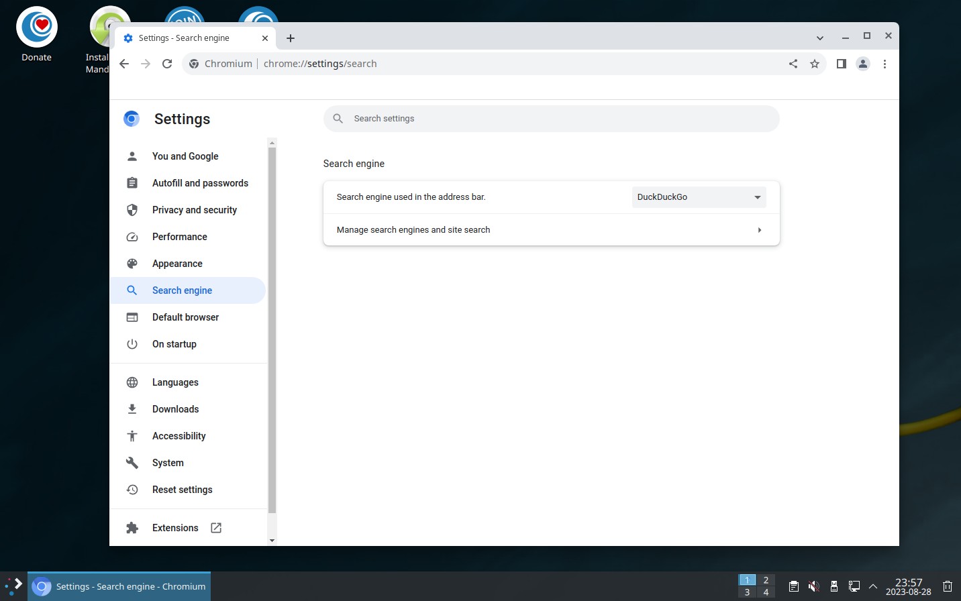Click the Settings - Search engine - Chromium taskbar entry
This screenshot has width=961, height=601.
[119, 586]
